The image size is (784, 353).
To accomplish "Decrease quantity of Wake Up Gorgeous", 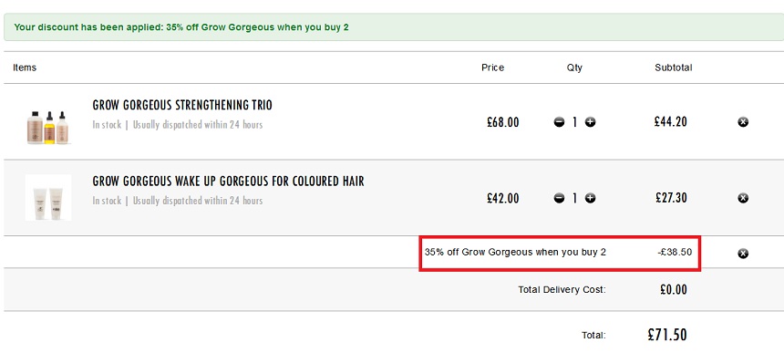I will coord(559,199).
